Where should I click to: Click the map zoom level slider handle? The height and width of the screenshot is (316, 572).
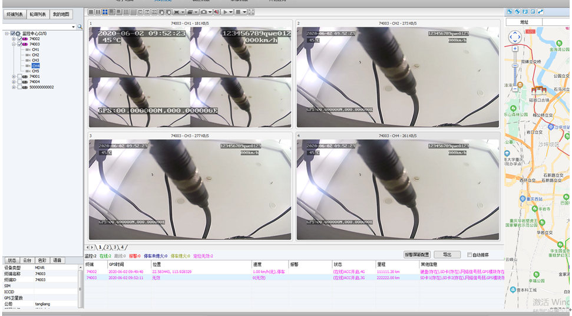click(515, 65)
